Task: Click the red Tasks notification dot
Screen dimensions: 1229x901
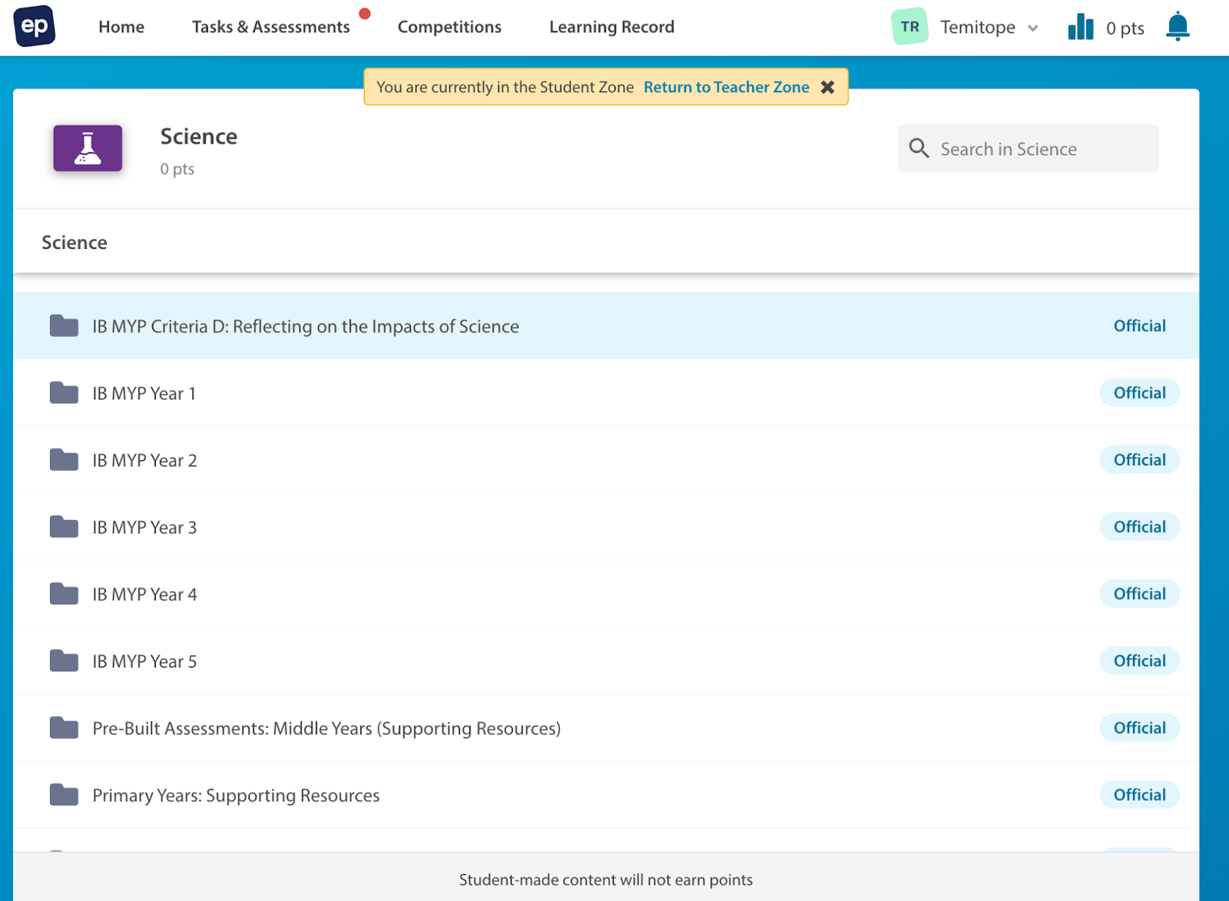Action: pos(365,13)
